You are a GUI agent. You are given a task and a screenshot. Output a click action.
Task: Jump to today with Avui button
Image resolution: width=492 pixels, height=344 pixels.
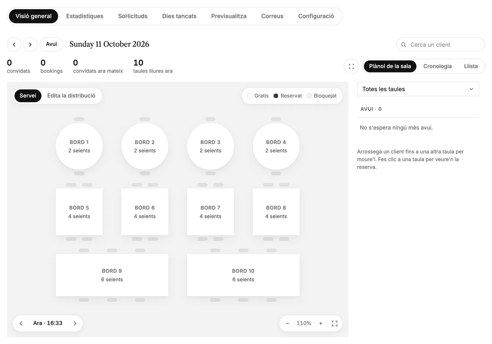(x=51, y=45)
